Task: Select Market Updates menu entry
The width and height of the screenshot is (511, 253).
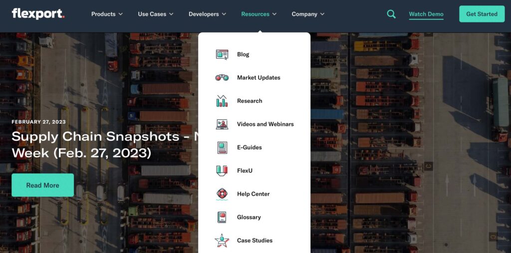Action: (x=259, y=77)
